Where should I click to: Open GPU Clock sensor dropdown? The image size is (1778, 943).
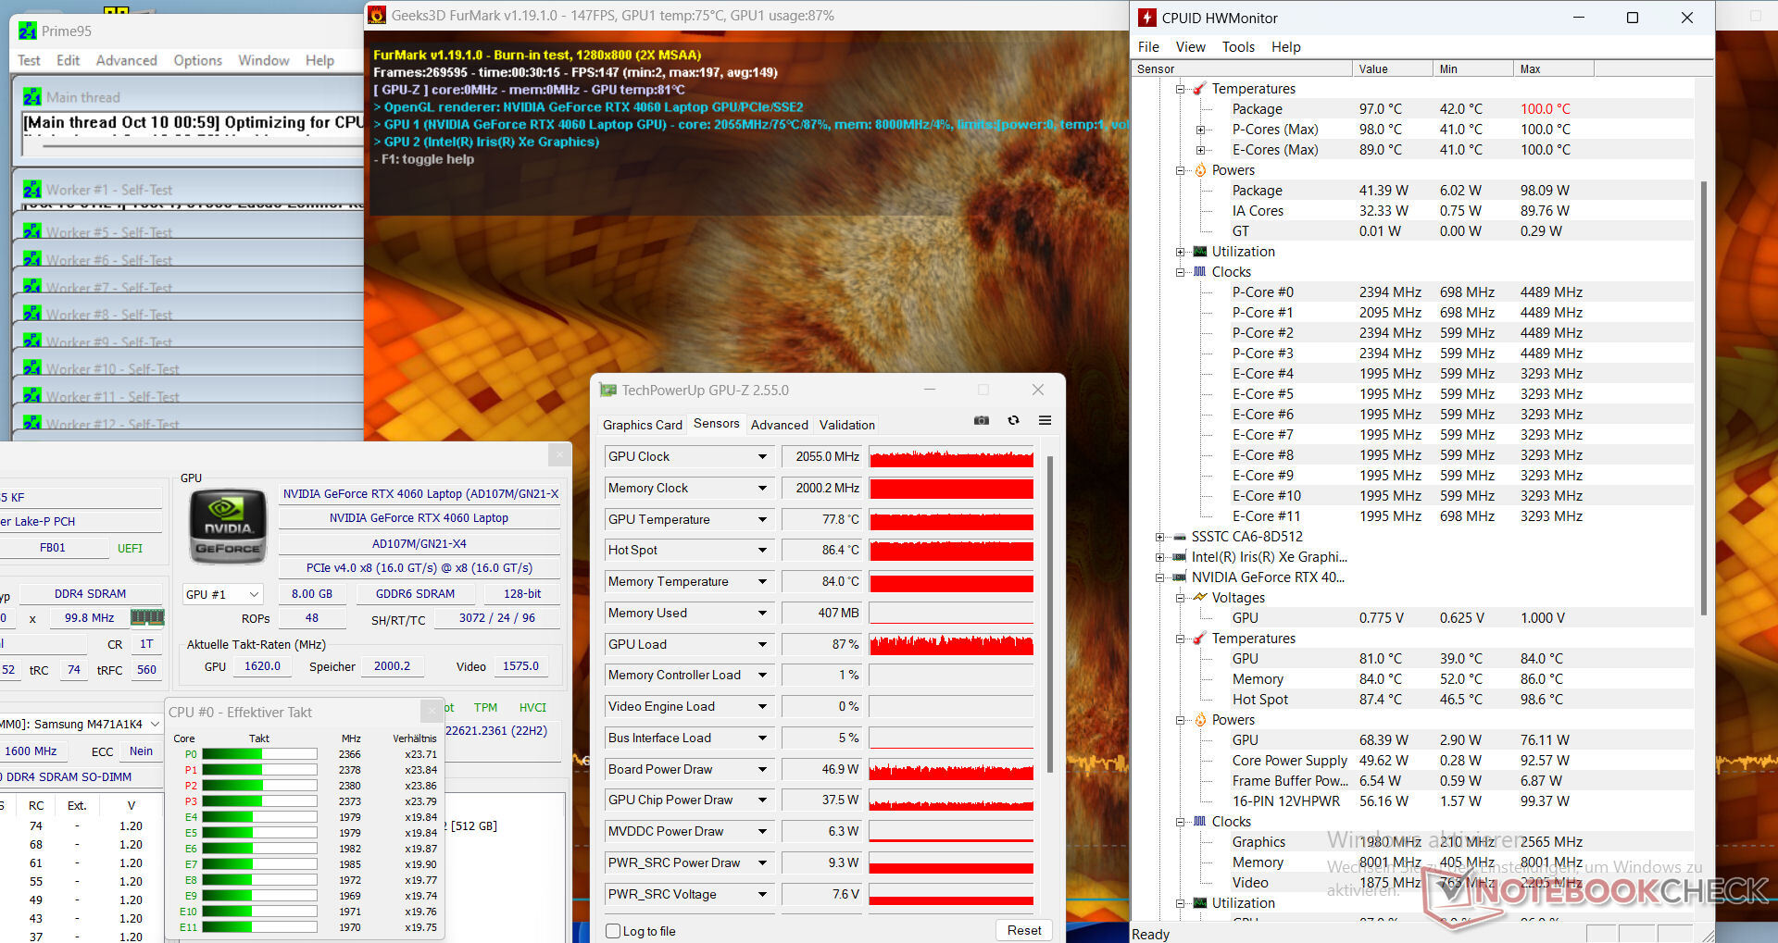[x=762, y=456]
